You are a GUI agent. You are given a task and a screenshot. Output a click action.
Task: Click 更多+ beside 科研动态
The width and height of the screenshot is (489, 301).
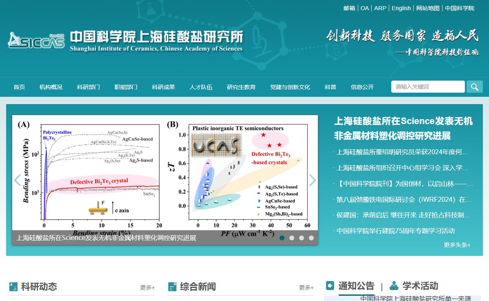(148, 288)
